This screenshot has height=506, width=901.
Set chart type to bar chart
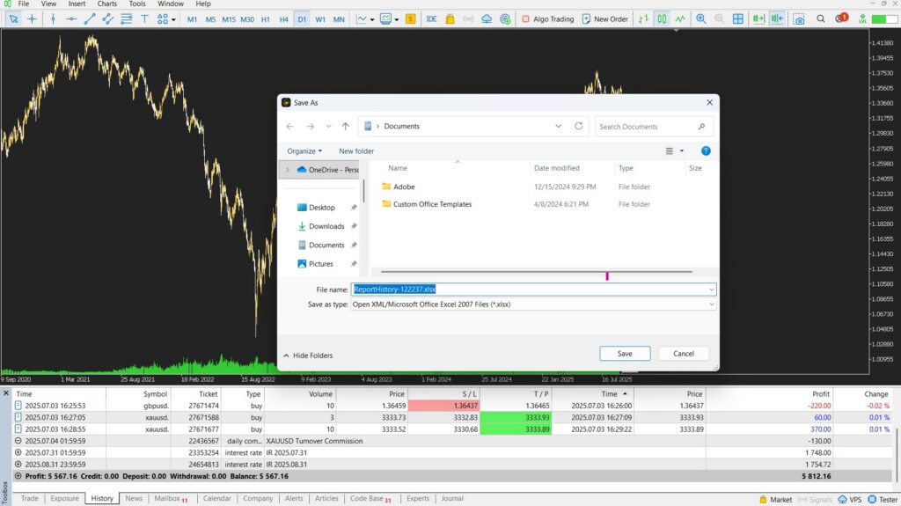[643, 19]
